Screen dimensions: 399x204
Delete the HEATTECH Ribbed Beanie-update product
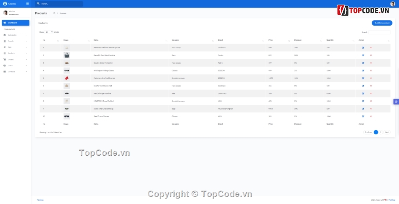(371, 47)
